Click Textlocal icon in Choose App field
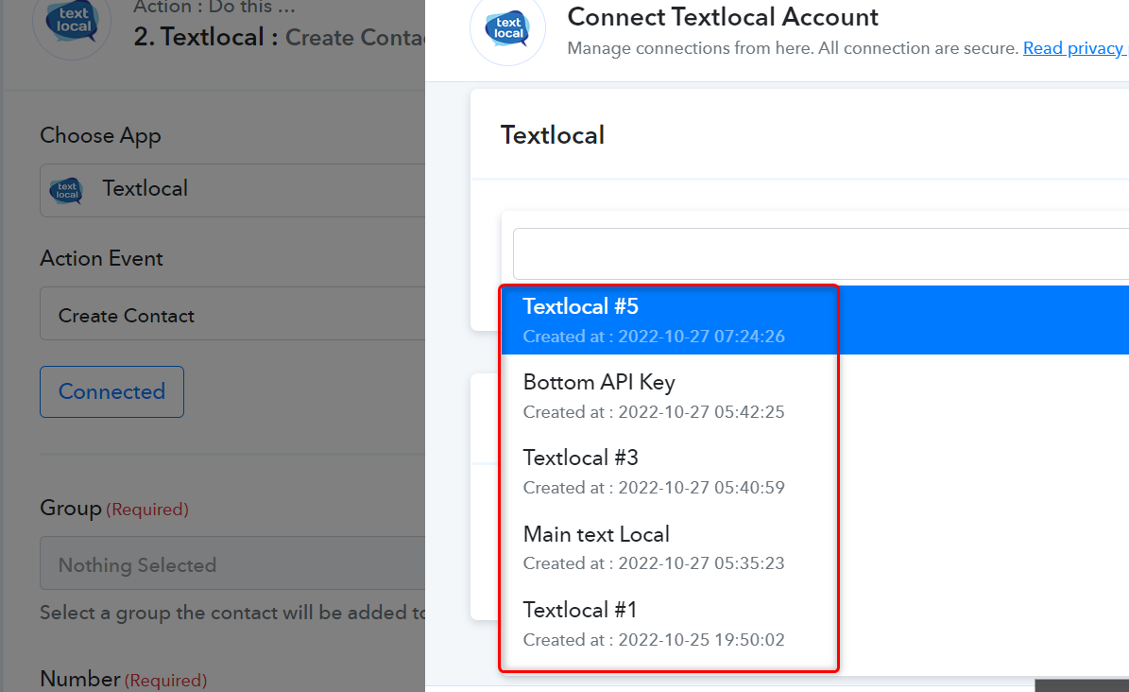 tap(66, 190)
